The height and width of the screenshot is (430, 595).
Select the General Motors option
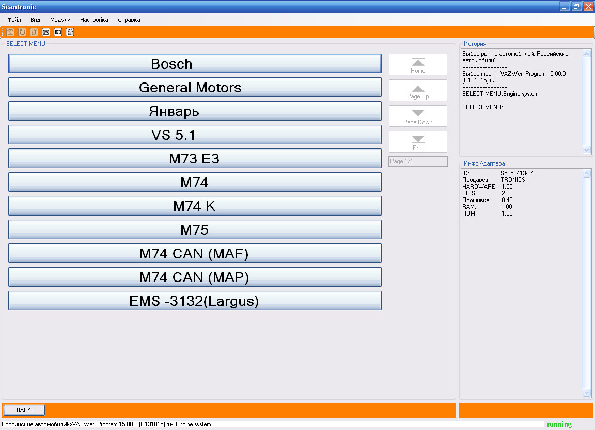(x=195, y=88)
